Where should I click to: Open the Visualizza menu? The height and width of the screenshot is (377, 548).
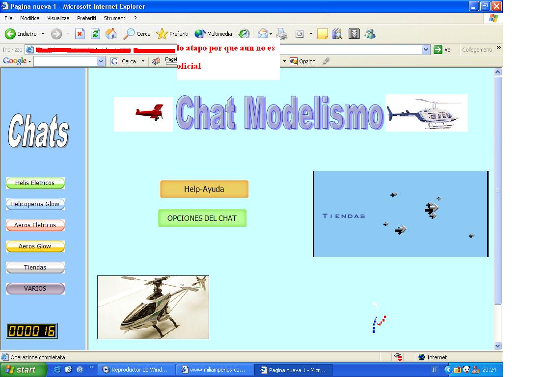tap(58, 18)
